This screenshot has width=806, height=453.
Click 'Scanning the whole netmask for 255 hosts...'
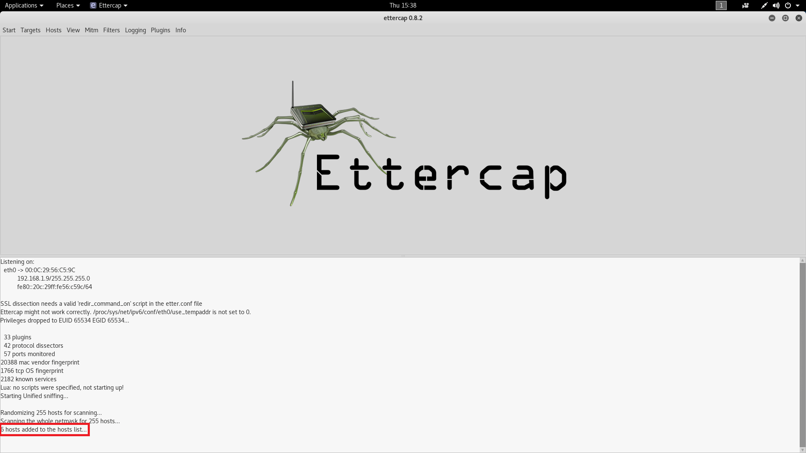coord(60,421)
